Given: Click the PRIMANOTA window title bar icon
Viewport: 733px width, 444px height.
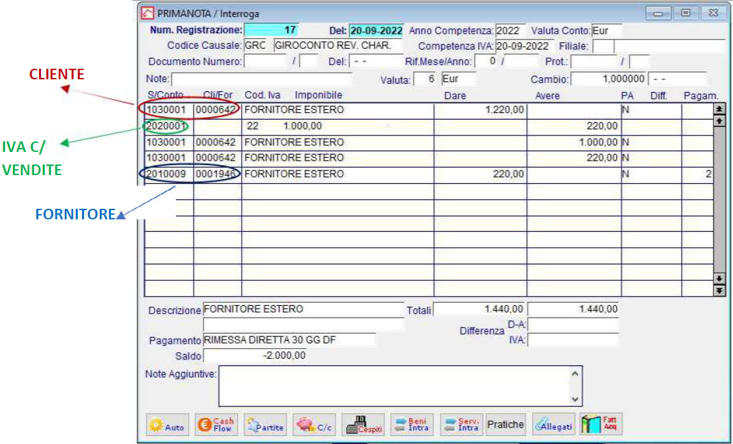Looking at the screenshot, I should click(147, 13).
